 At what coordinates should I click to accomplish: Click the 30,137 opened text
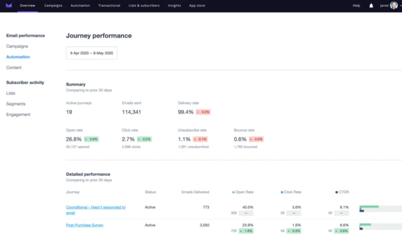77,147
